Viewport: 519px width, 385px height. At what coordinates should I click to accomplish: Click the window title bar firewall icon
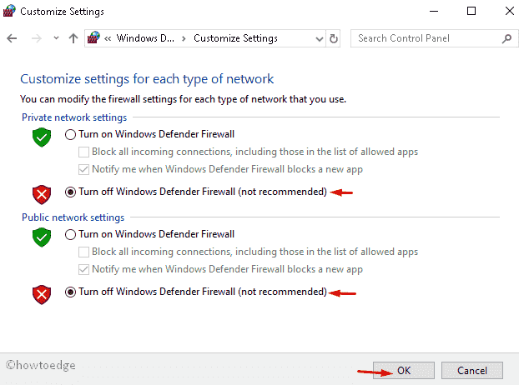(x=9, y=11)
